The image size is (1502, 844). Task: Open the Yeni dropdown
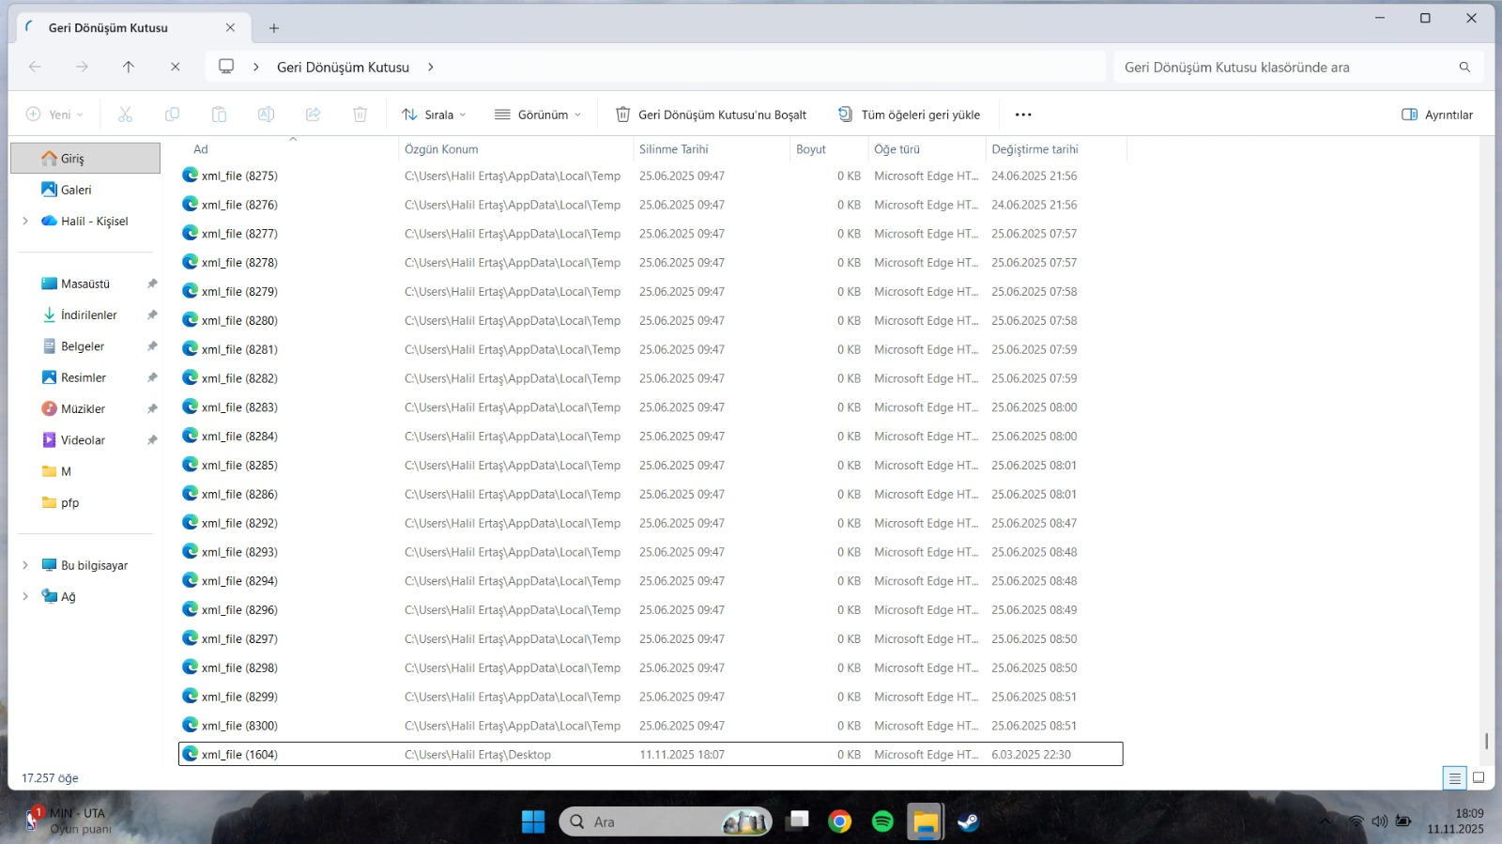[54, 115]
